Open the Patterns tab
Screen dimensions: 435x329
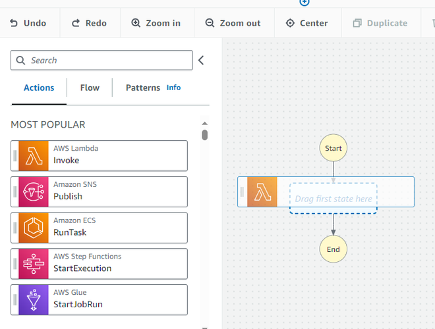(x=142, y=88)
